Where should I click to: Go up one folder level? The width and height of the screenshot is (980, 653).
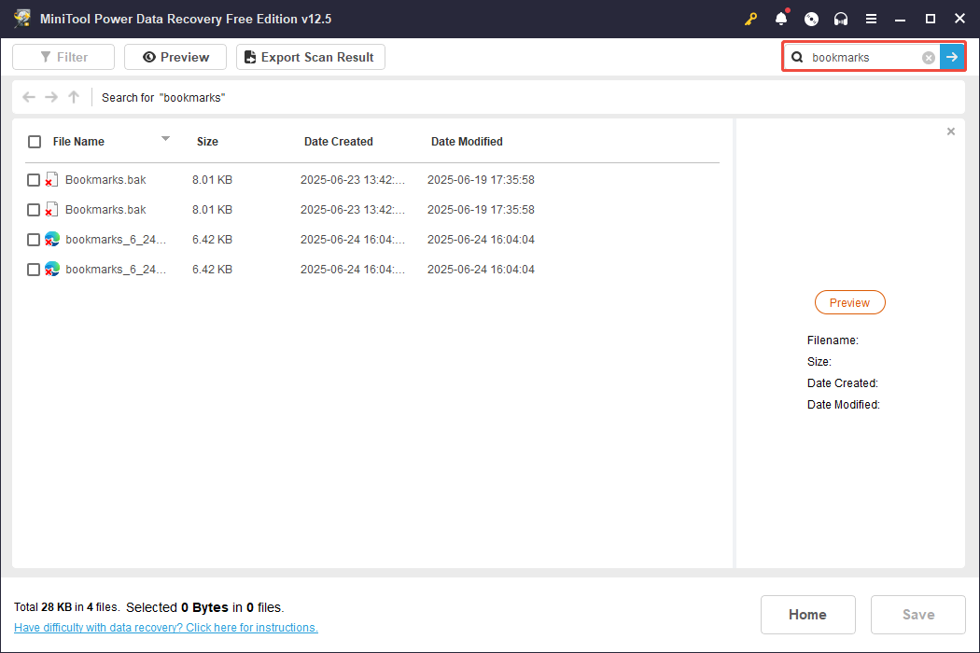74,97
